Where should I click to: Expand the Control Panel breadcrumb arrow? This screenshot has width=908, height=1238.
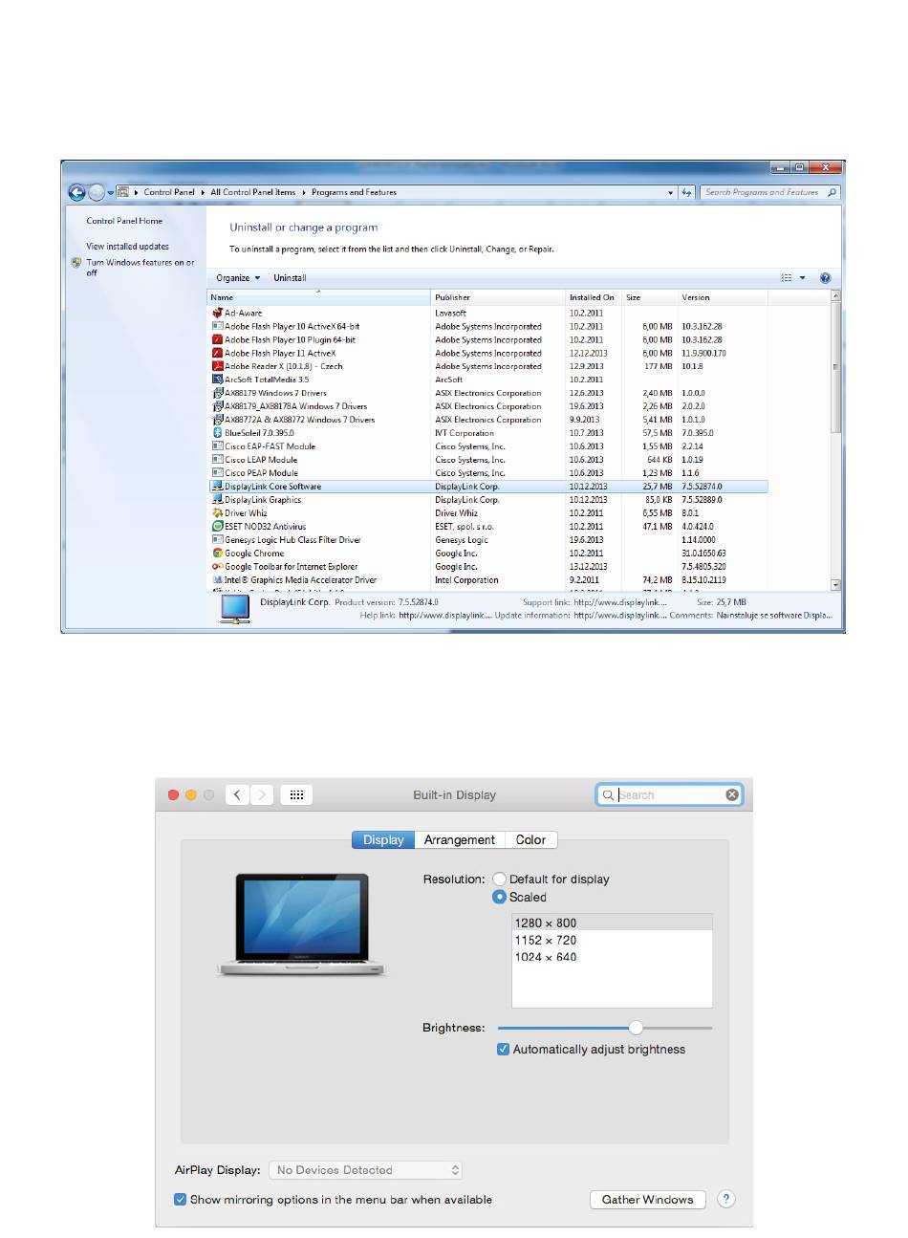[203, 192]
